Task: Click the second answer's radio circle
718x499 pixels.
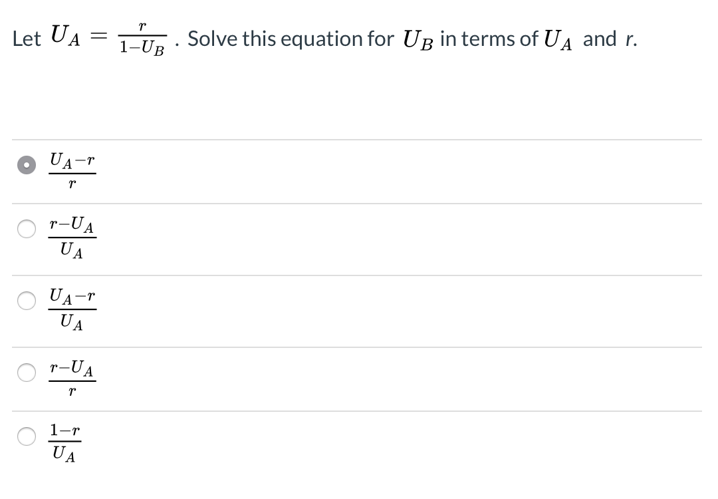Action: point(27,228)
